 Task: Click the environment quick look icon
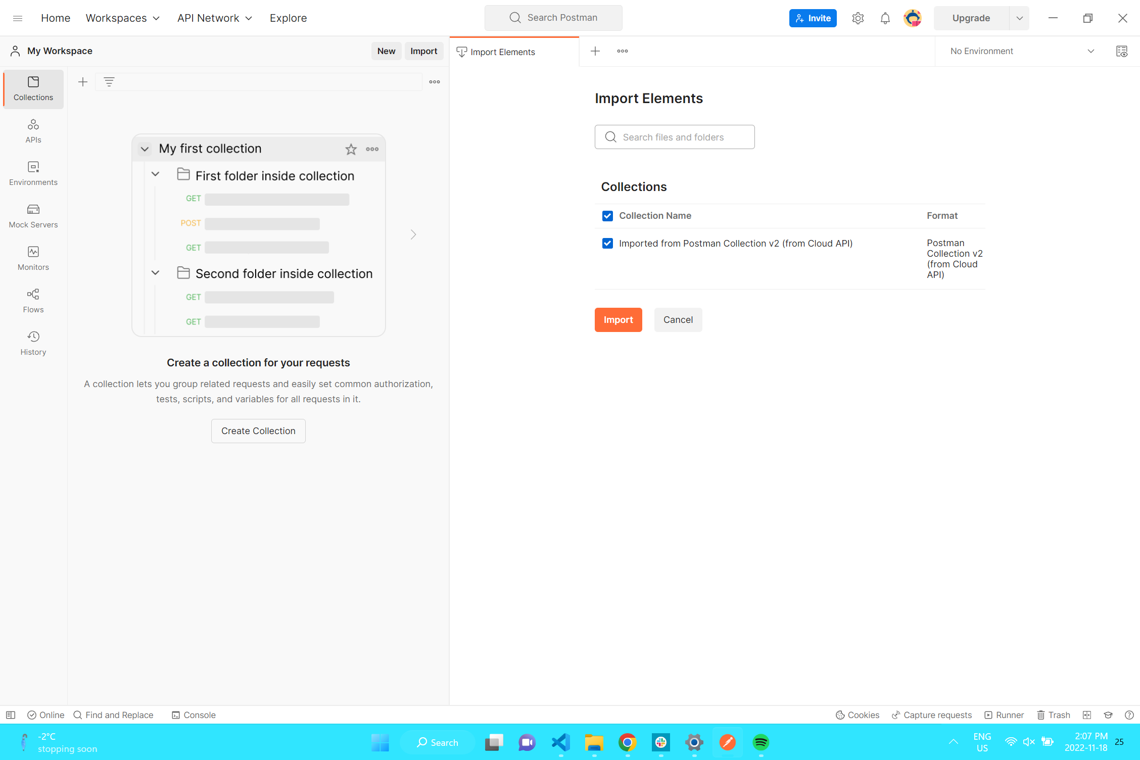(1121, 51)
